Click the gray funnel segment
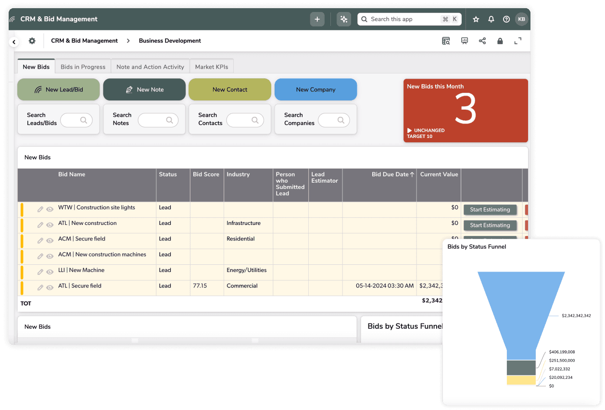The height and width of the screenshot is (410, 605). 521,368
